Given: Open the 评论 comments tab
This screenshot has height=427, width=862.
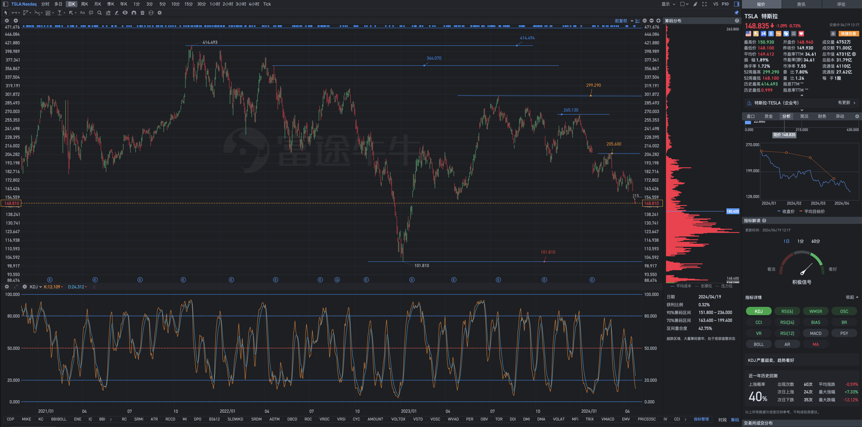Looking at the screenshot, I should pos(841,4).
